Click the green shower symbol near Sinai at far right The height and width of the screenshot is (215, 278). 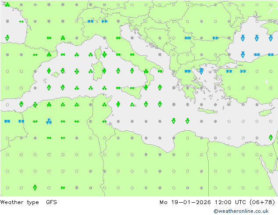click(x=271, y=137)
